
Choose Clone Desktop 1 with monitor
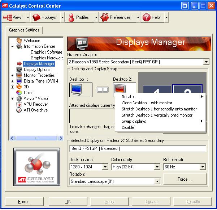[x=160, y=103]
